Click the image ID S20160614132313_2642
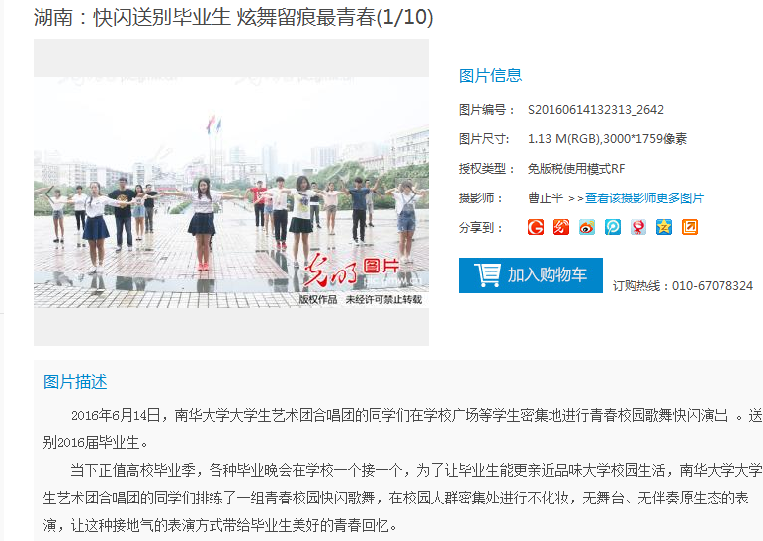This screenshot has height=541, width=763. tap(596, 110)
